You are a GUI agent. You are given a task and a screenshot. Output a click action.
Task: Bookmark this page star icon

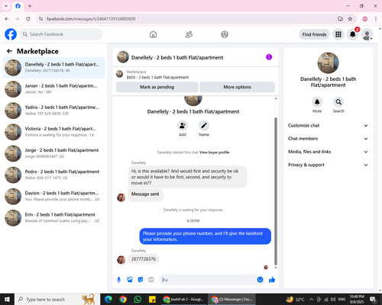(x=350, y=19)
